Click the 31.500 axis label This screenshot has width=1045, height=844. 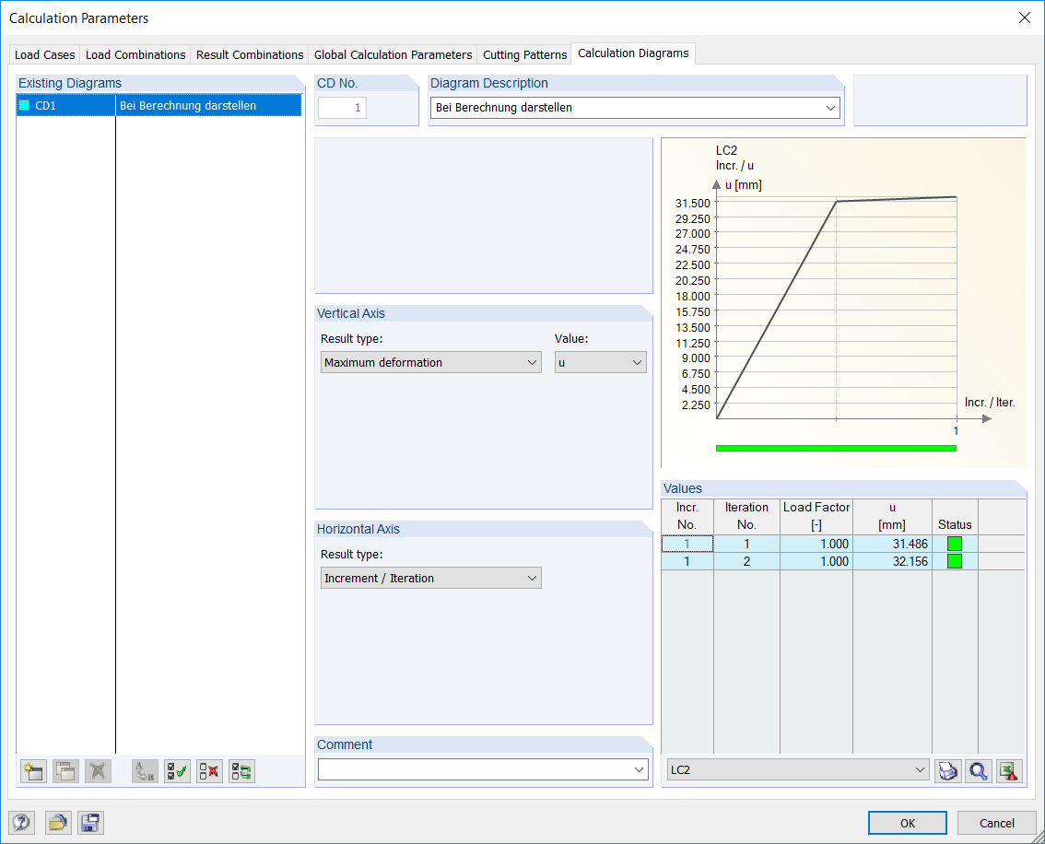pyautogui.click(x=692, y=204)
